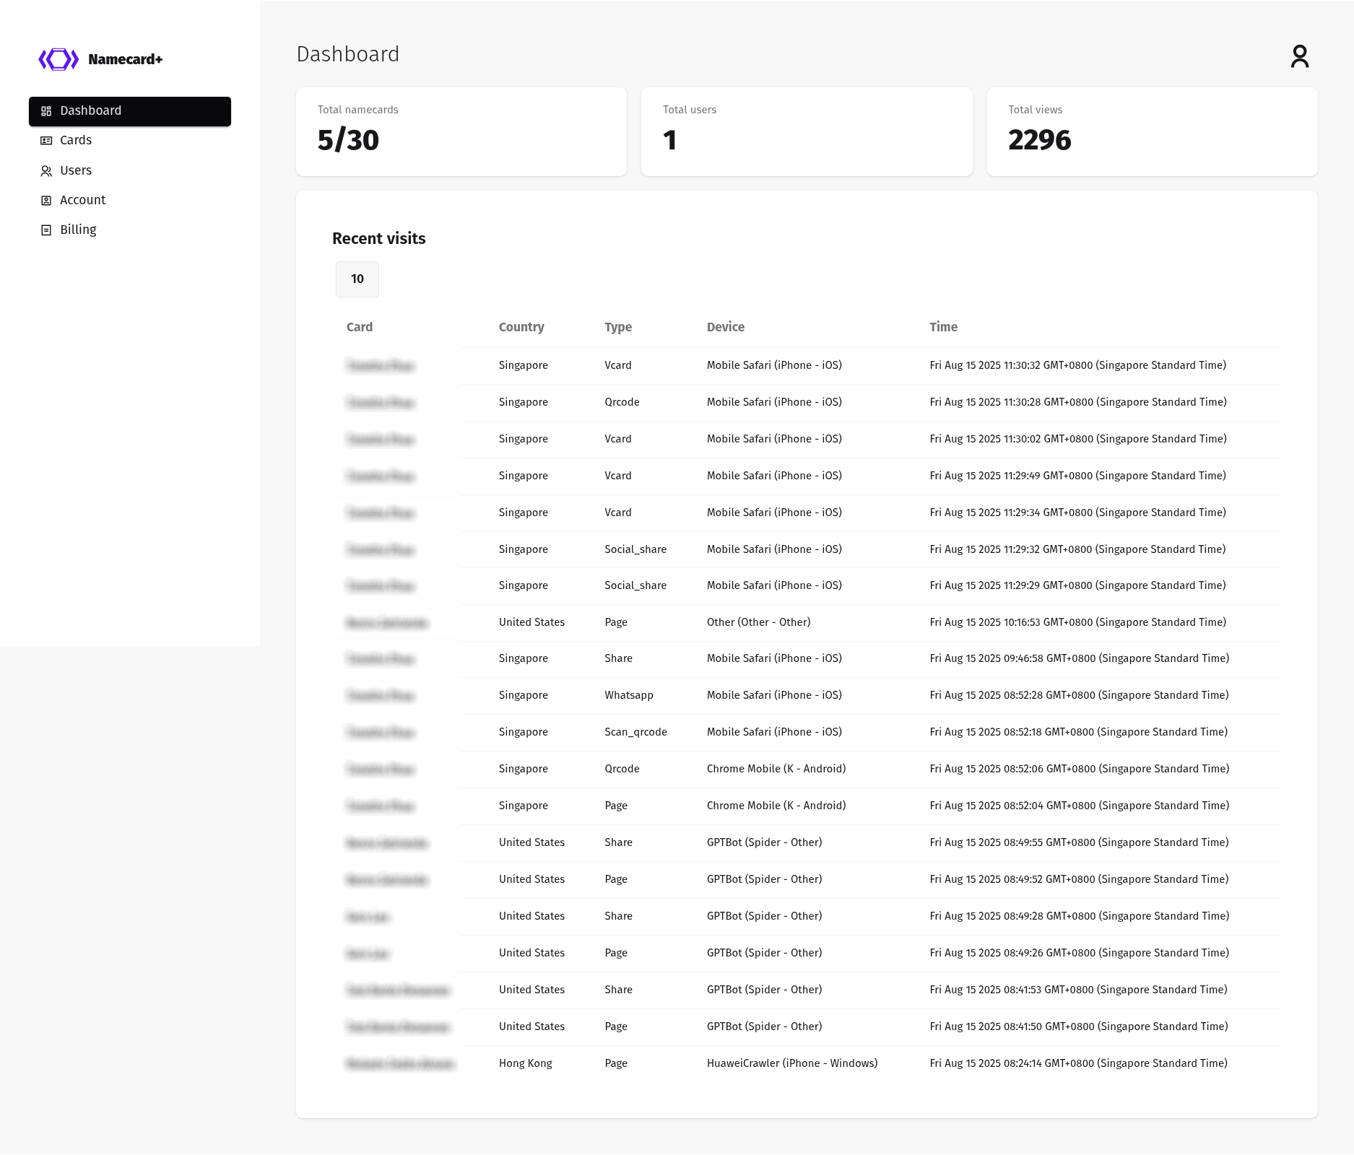Navigate to Users section
This screenshot has width=1354, height=1155.
tap(76, 170)
